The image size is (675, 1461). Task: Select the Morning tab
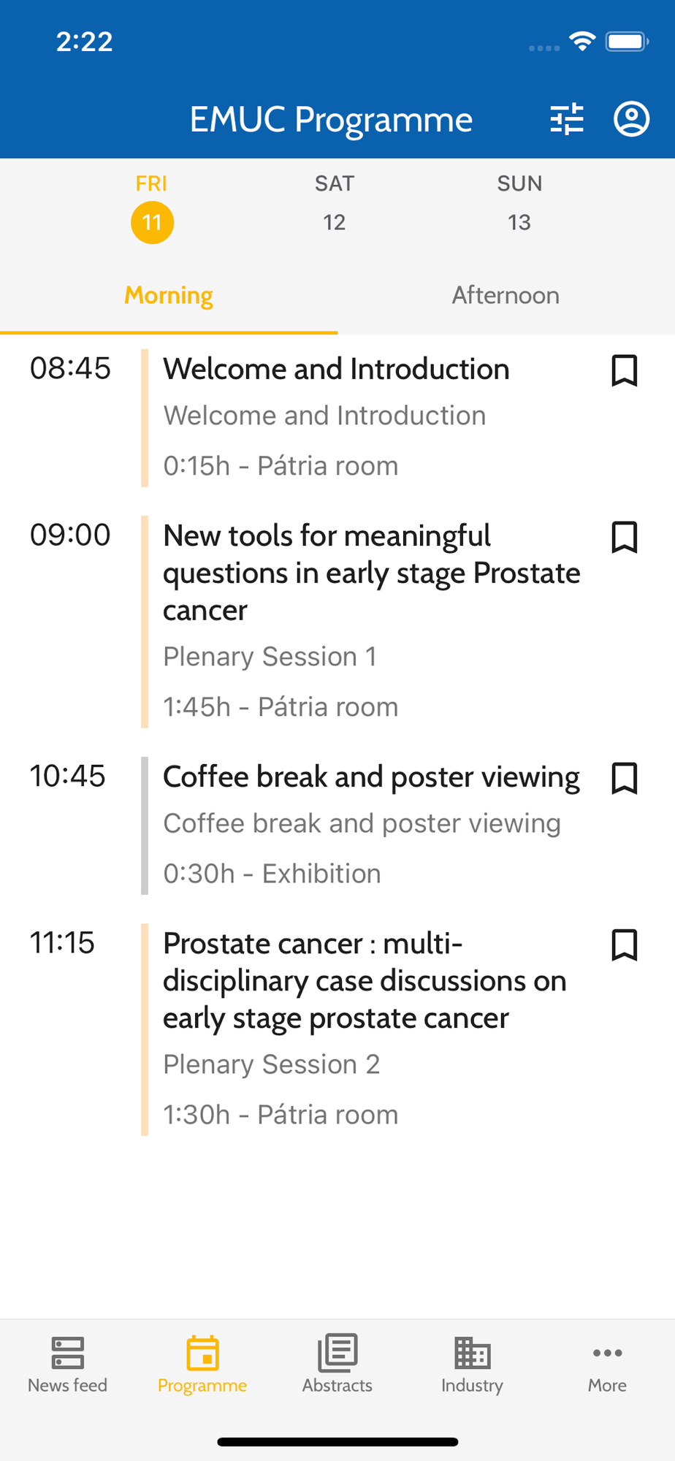pyautogui.click(x=169, y=295)
